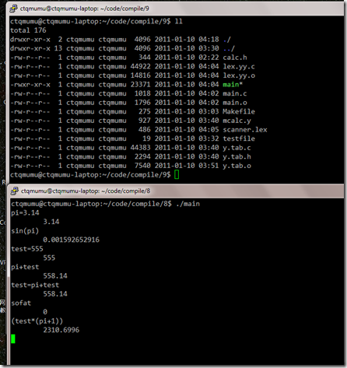The width and height of the screenshot is (347, 368).
Task: Click the PuTTY icon in compile/8 title bar
Action: pos(14,191)
